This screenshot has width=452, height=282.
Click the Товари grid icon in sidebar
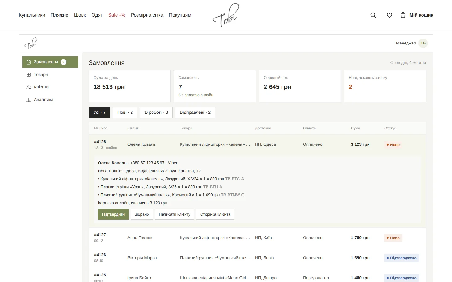(x=29, y=75)
